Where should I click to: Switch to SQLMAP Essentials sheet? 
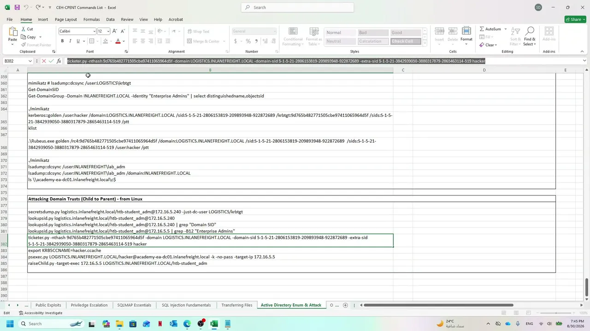pos(134,305)
